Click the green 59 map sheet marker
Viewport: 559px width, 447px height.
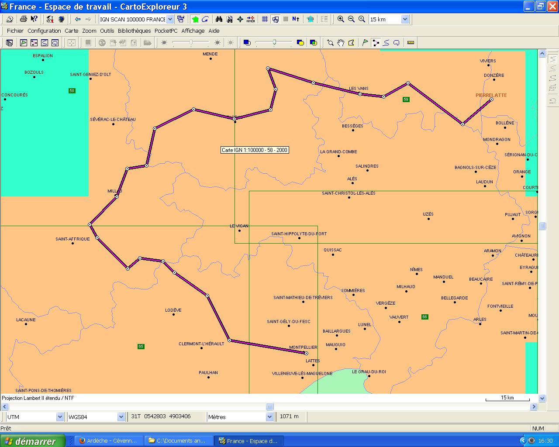[x=406, y=100]
